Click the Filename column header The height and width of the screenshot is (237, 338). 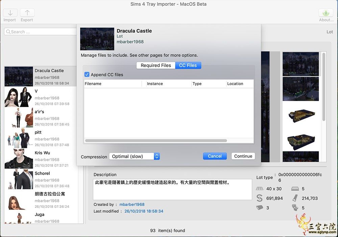[113, 83]
